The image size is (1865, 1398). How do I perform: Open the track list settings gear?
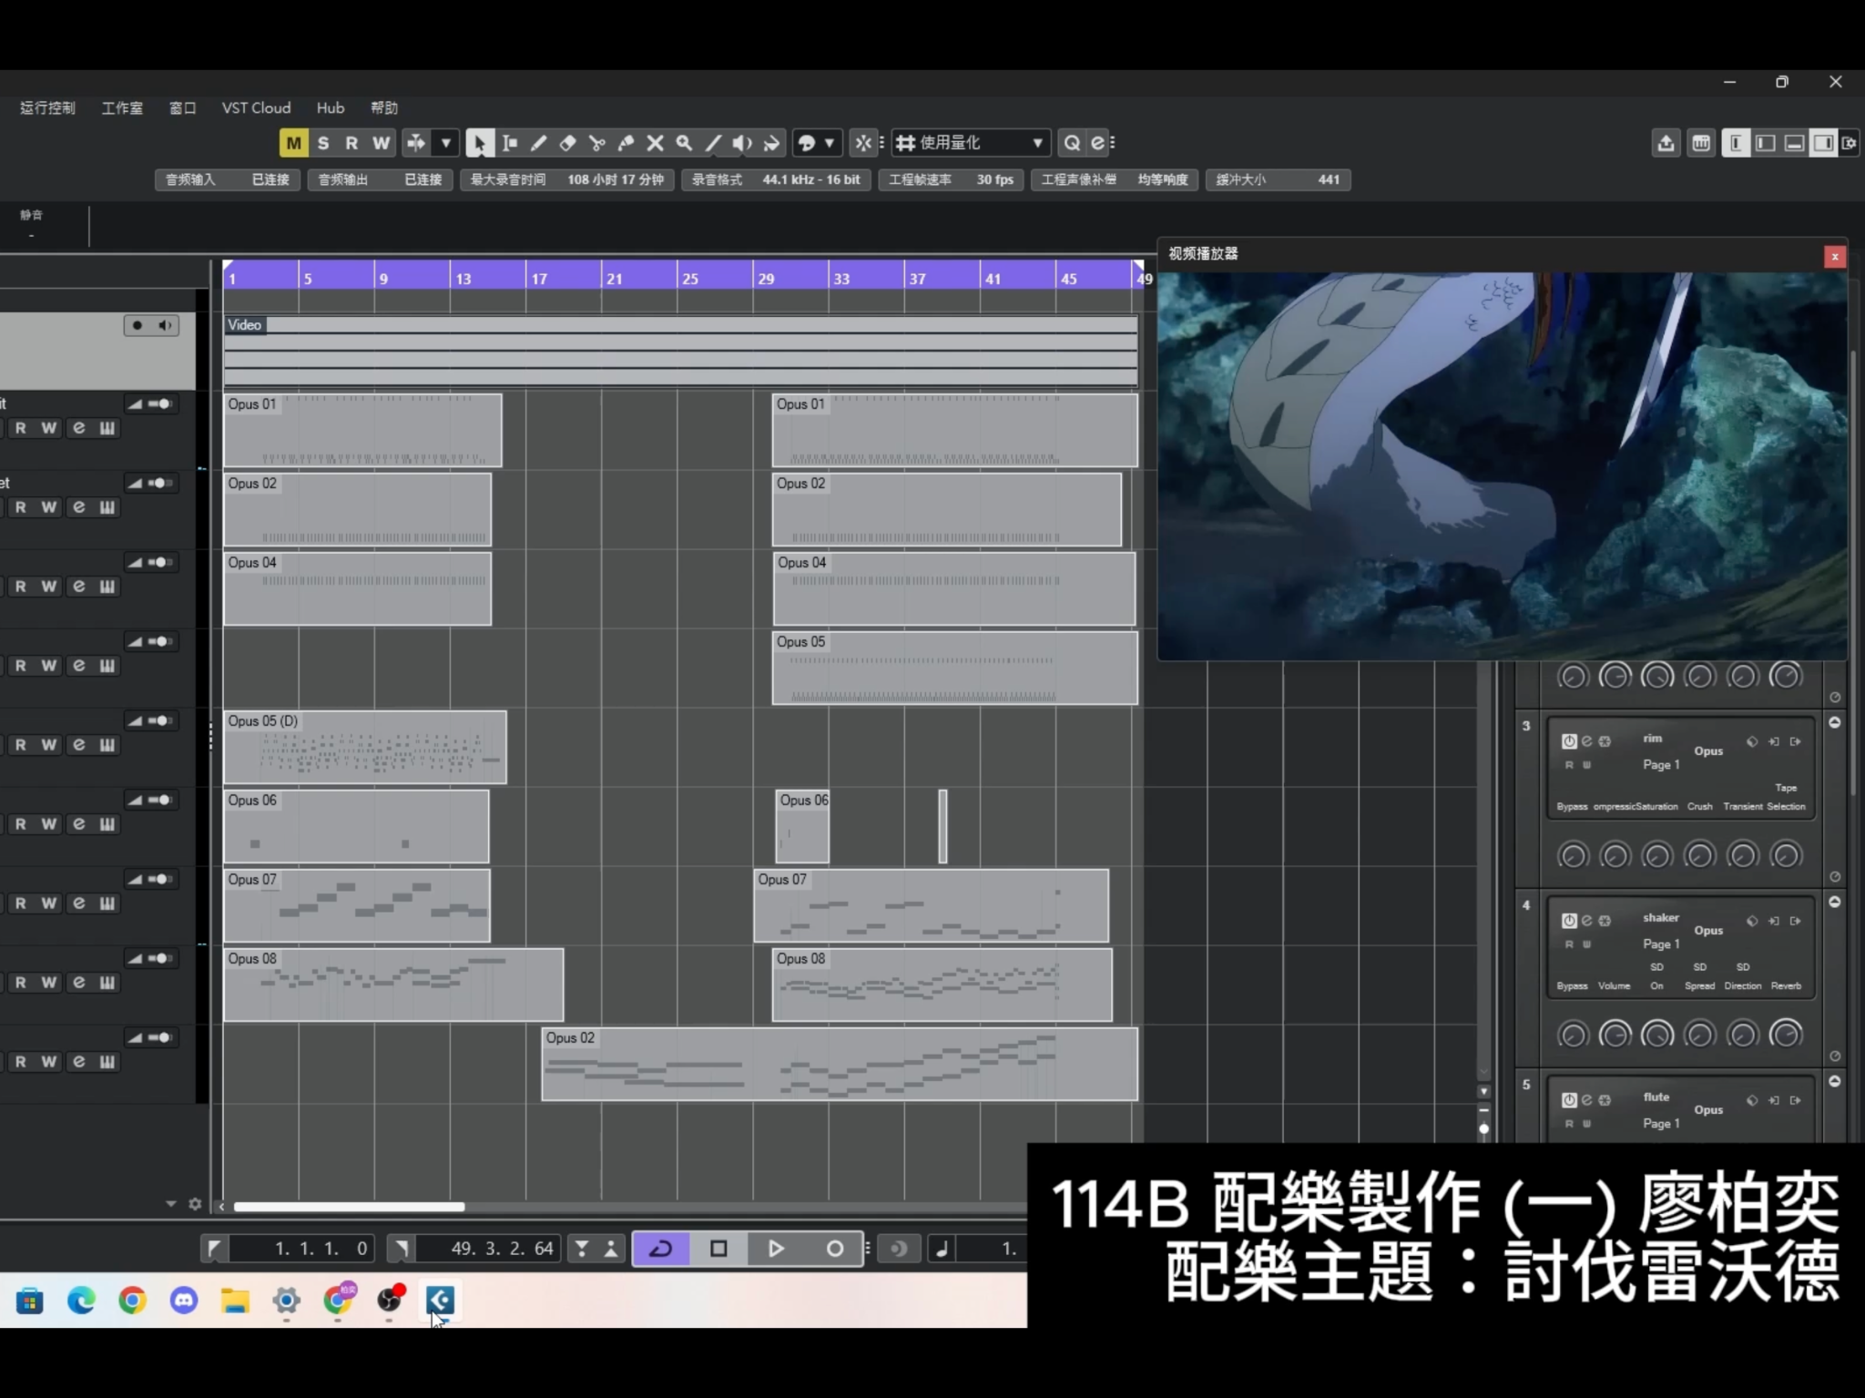pyautogui.click(x=195, y=1204)
